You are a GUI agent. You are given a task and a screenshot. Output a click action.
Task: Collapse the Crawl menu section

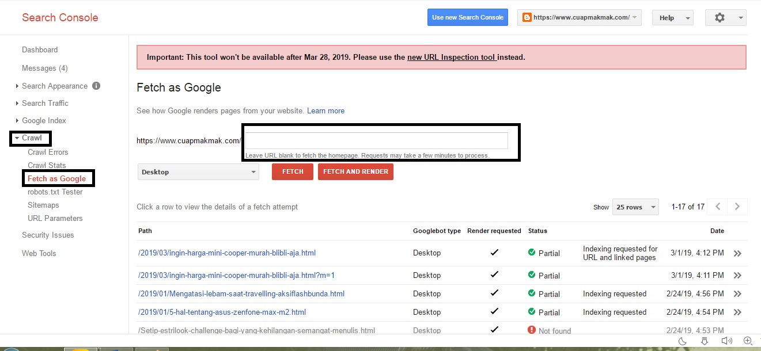click(17, 138)
